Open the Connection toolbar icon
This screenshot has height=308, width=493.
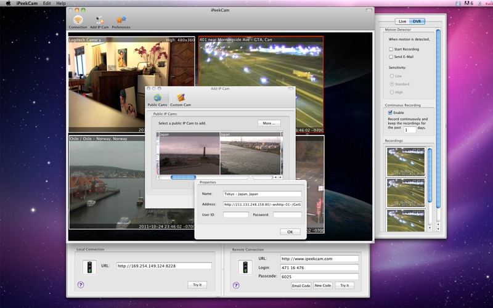(x=78, y=21)
